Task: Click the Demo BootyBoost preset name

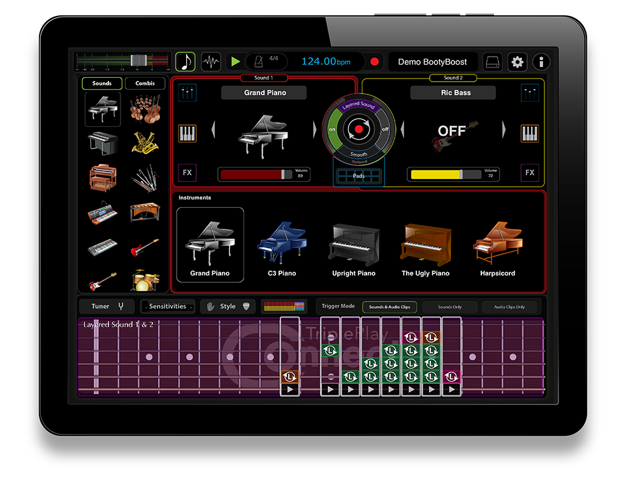Action: pyautogui.click(x=433, y=61)
